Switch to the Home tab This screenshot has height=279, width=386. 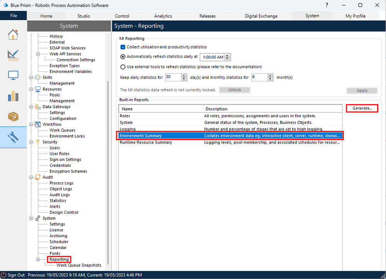pyautogui.click(x=46, y=16)
